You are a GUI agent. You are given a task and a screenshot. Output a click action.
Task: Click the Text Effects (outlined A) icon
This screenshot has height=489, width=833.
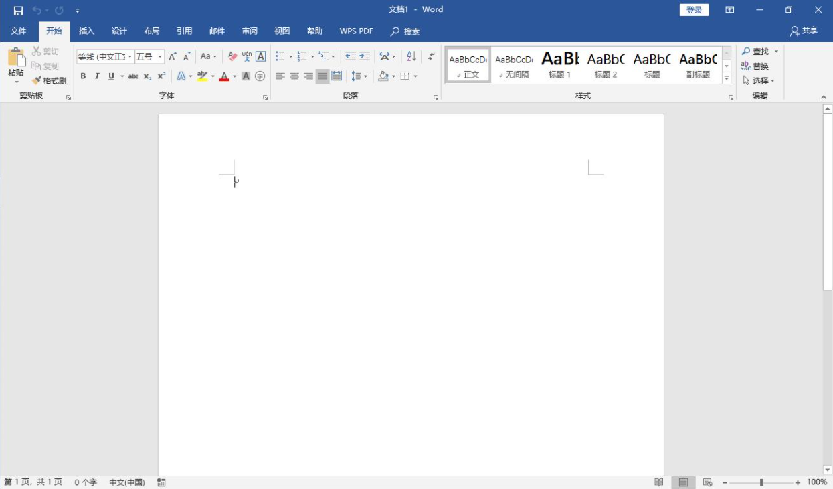tap(181, 76)
